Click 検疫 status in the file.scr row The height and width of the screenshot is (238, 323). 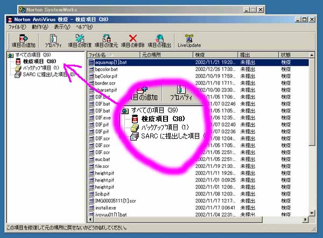tap(286, 166)
